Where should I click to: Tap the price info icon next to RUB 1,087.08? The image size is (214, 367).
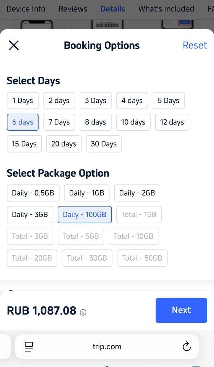click(x=83, y=312)
